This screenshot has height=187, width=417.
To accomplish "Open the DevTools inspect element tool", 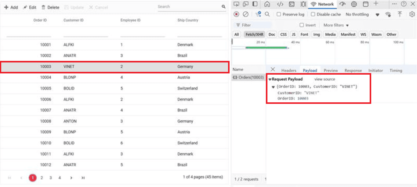I will pyautogui.click(x=237, y=4).
